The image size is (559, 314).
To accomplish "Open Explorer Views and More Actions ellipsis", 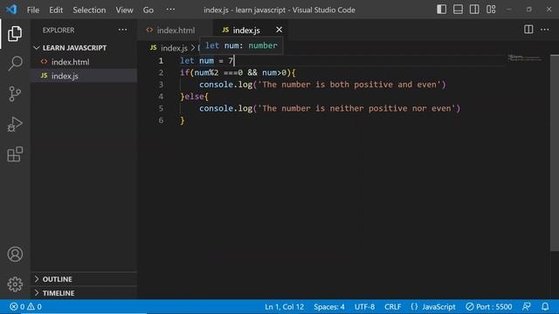I will tap(122, 30).
